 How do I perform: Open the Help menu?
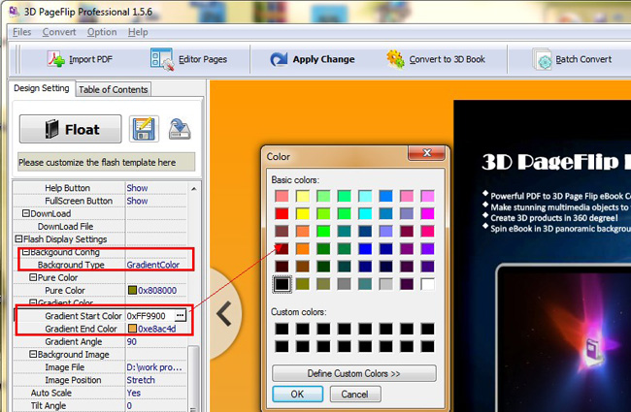click(138, 32)
